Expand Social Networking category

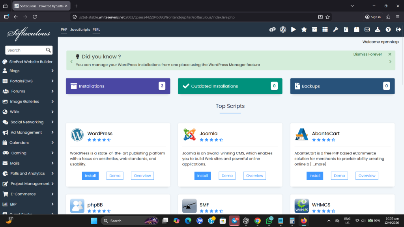[x=29, y=122]
